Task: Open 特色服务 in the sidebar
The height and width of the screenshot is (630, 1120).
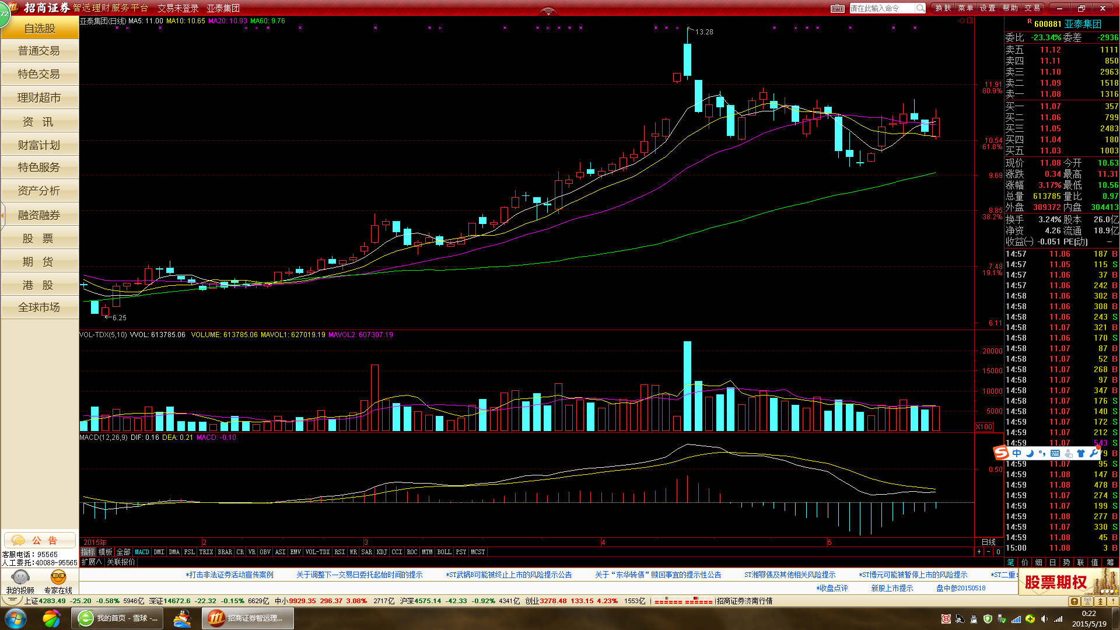Action: 39,167
